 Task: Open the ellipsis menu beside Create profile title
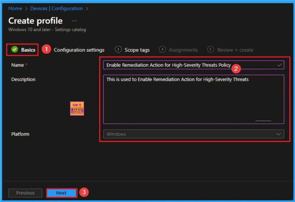pos(74,20)
